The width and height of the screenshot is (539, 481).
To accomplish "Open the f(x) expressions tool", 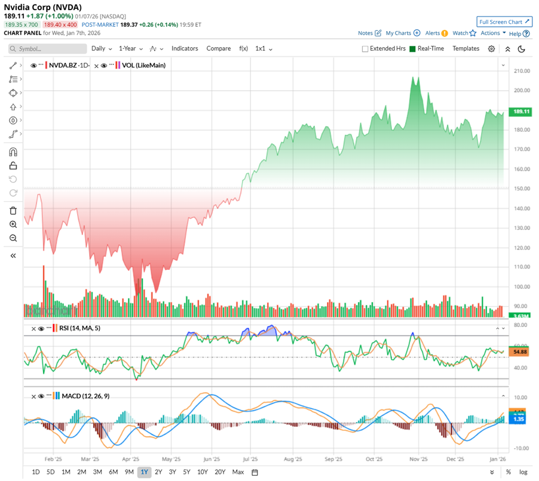I will pyautogui.click(x=243, y=48).
